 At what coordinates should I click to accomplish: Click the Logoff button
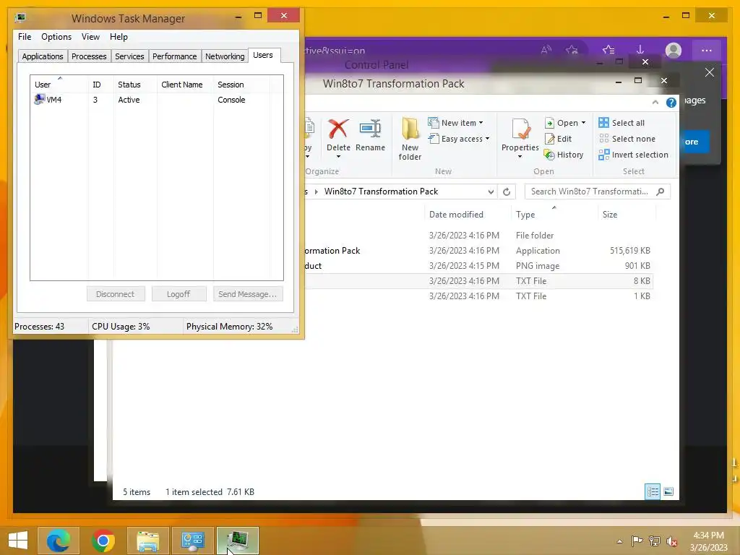tap(179, 294)
